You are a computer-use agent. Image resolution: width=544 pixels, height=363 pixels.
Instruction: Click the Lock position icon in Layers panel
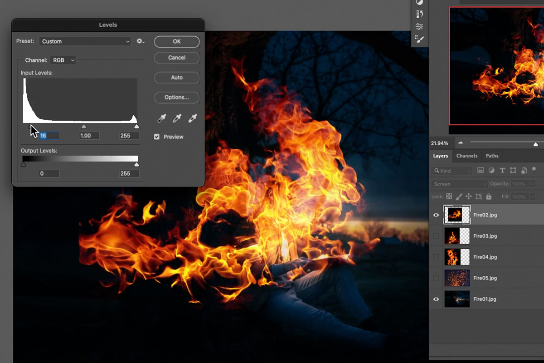pyautogui.click(x=469, y=196)
